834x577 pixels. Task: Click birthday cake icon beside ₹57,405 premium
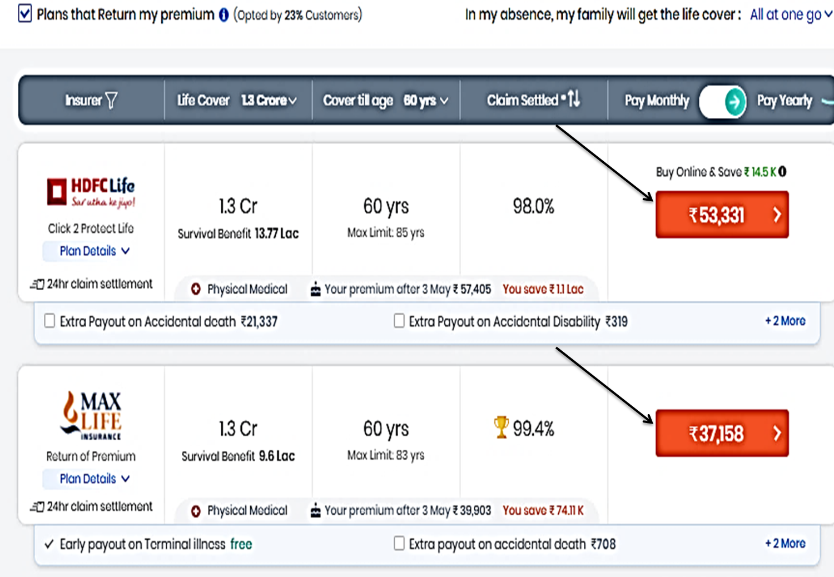point(315,289)
